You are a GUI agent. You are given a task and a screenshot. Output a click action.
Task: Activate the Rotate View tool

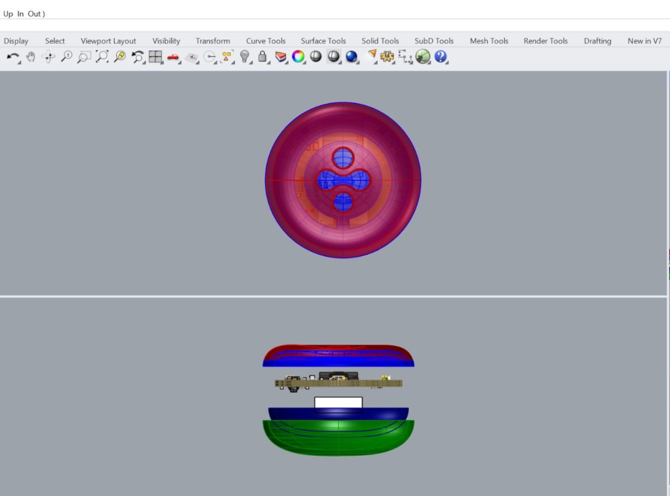[49, 56]
